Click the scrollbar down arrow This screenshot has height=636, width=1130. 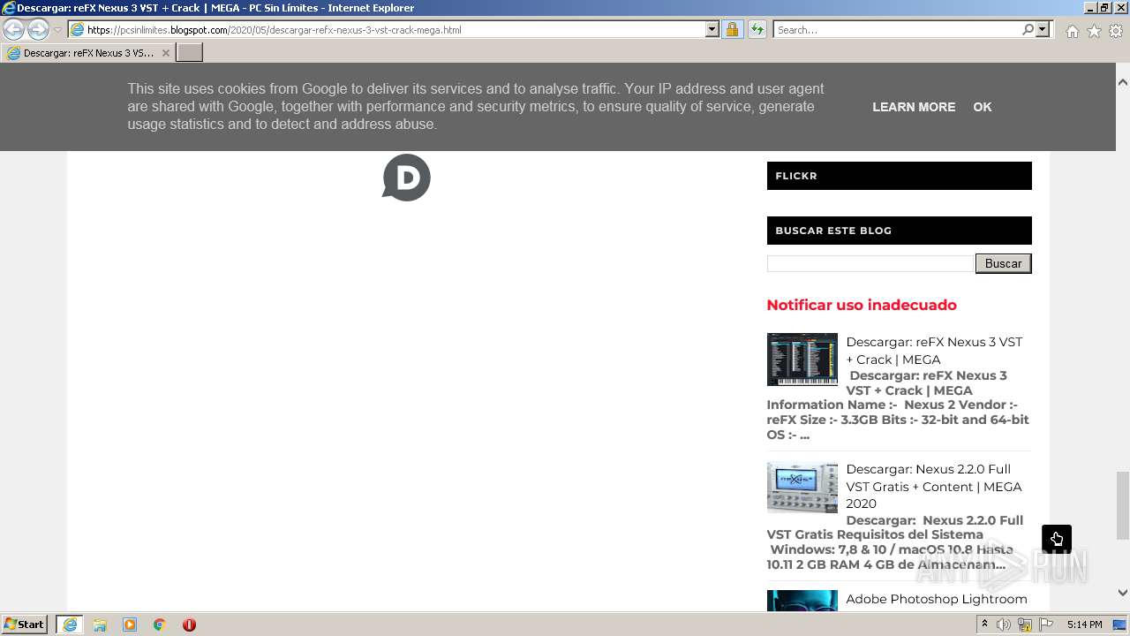coord(1123,593)
